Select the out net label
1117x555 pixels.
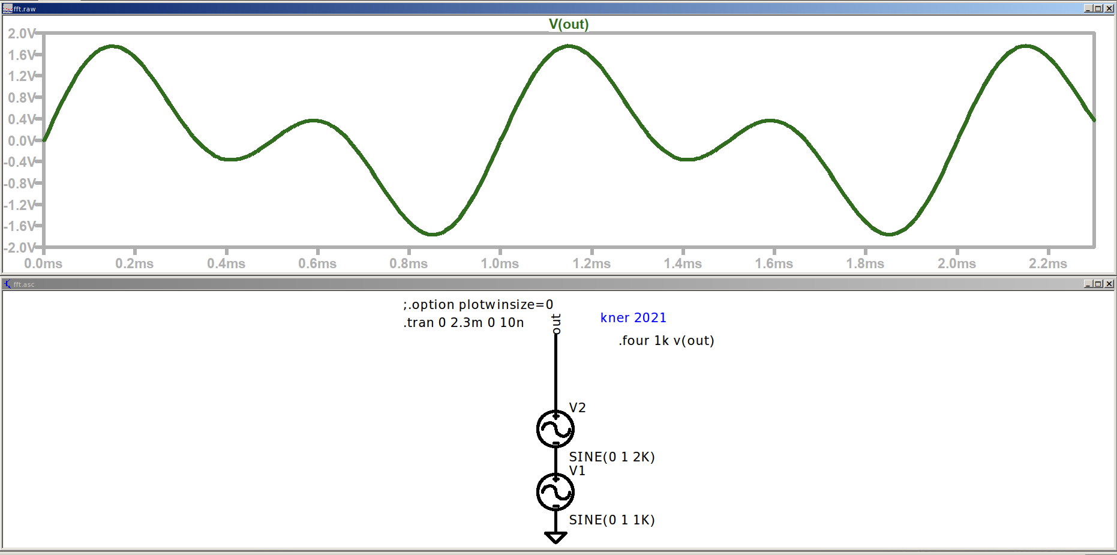point(556,323)
